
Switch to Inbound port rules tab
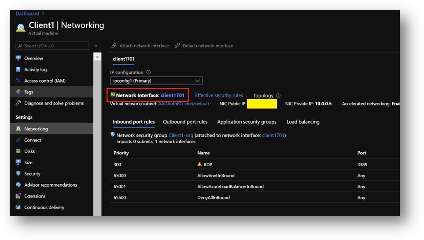(x=134, y=122)
